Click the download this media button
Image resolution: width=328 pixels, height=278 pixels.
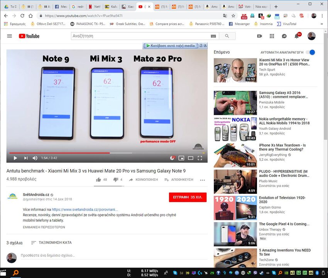click(x=171, y=46)
